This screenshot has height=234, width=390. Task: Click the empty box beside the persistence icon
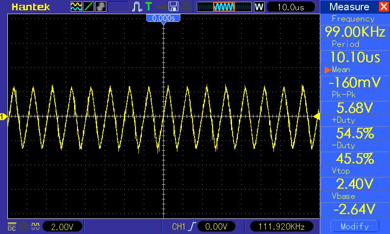(118, 7)
